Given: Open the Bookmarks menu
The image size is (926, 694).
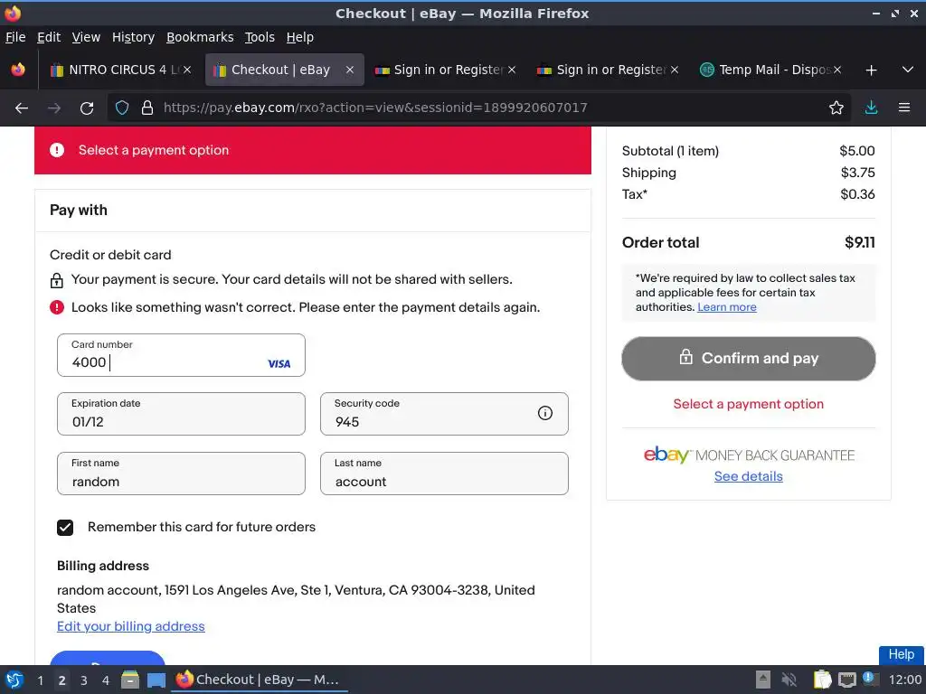Looking at the screenshot, I should 200,37.
